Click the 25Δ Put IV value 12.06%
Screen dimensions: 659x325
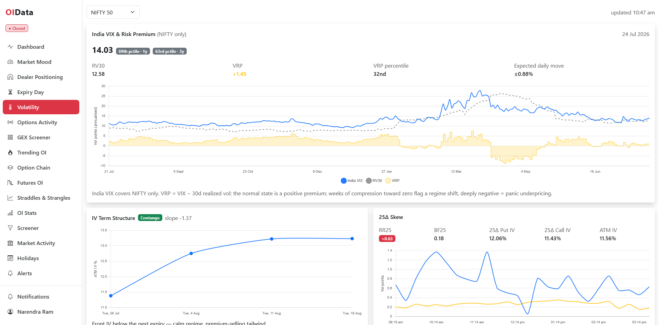coord(498,238)
